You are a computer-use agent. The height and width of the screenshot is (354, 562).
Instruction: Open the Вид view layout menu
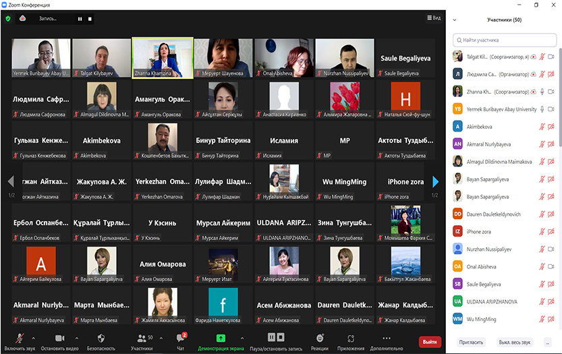pyautogui.click(x=434, y=18)
